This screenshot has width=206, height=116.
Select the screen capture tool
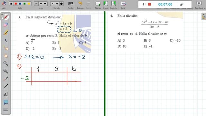(x=6, y=102)
